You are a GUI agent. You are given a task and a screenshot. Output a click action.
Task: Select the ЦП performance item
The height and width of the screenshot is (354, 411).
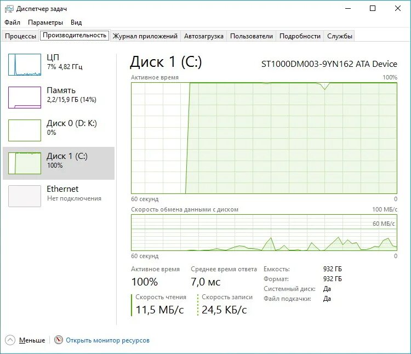click(x=59, y=65)
